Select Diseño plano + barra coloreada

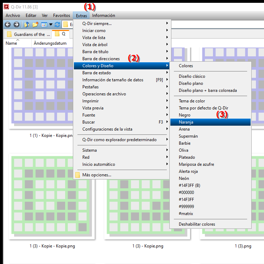point(210,90)
